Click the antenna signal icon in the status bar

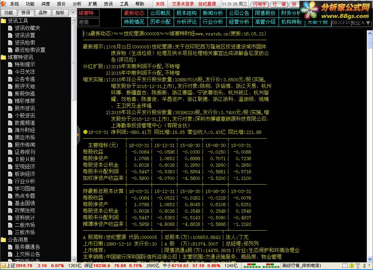coord(358,266)
